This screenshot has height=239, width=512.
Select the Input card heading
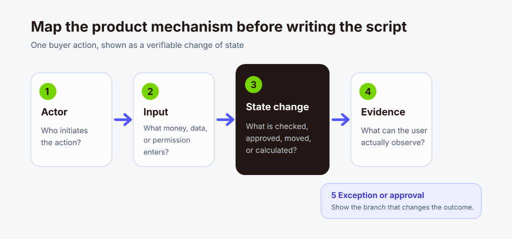[x=156, y=112]
